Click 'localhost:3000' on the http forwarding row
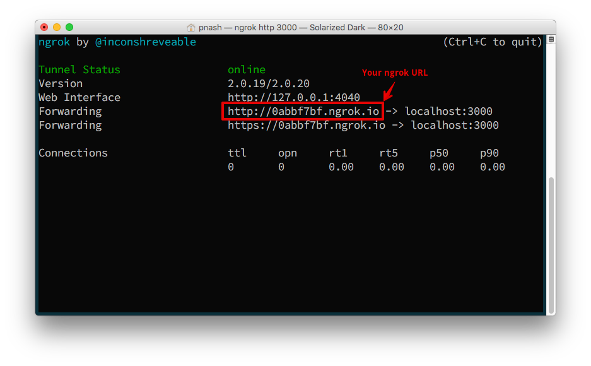Image resolution: width=591 pixels, height=366 pixels. coord(448,112)
